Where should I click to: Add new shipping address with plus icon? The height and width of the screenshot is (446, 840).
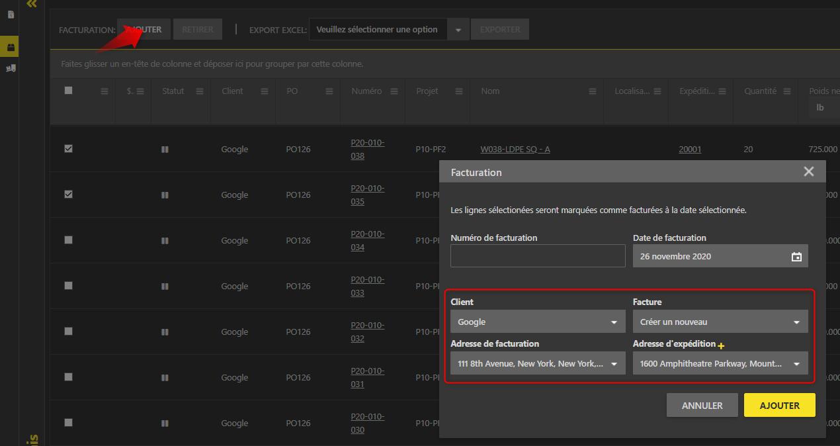pyautogui.click(x=722, y=345)
